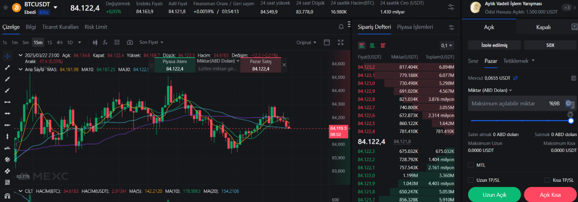This screenshot has height=202, width=578.
Task: Switch to the Bilgi tab
Action: [x=31, y=27]
